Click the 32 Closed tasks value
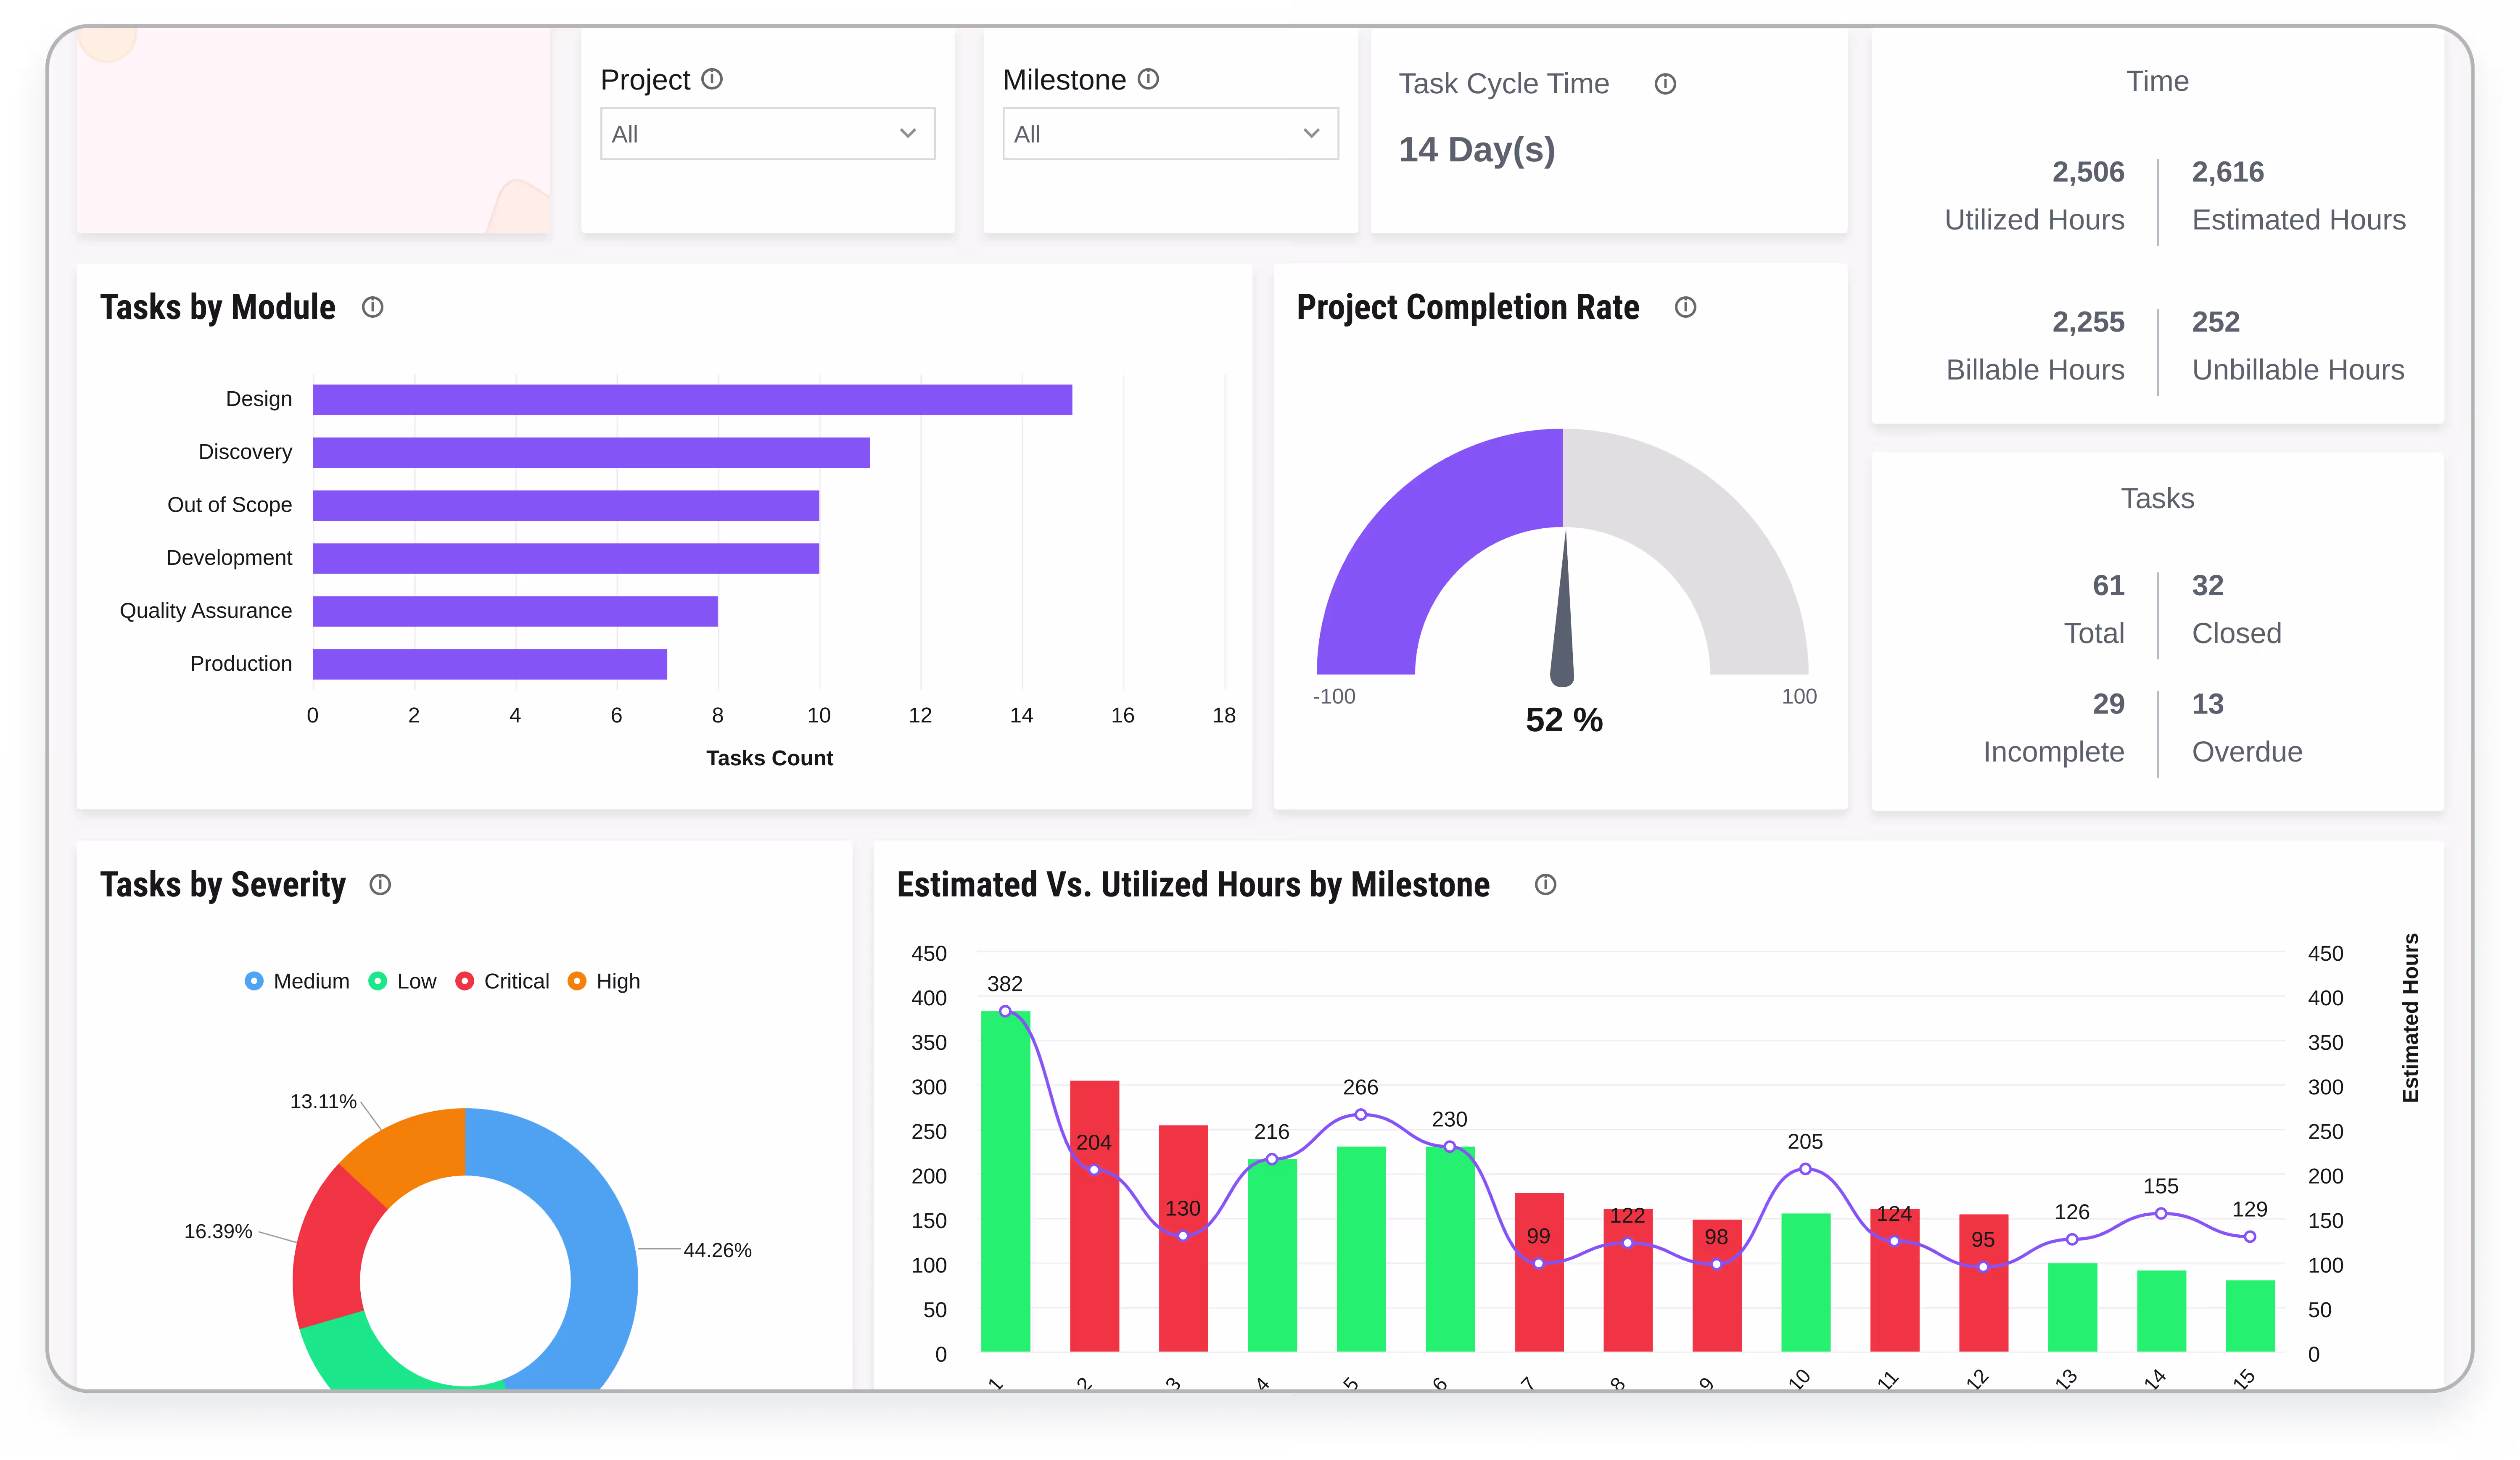The image size is (2520, 1460). click(2208, 585)
